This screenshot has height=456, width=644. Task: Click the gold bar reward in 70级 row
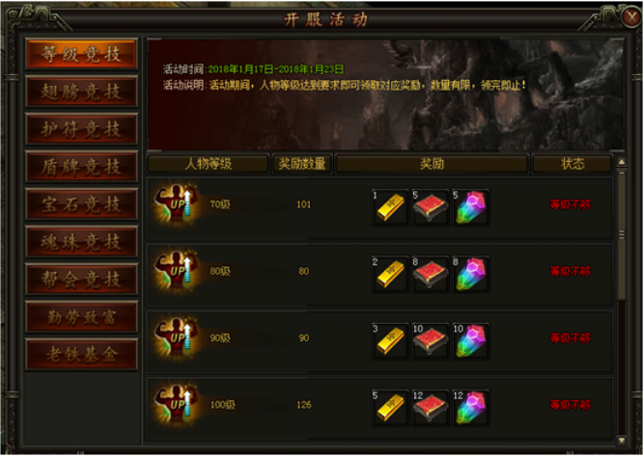coord(390,207)
